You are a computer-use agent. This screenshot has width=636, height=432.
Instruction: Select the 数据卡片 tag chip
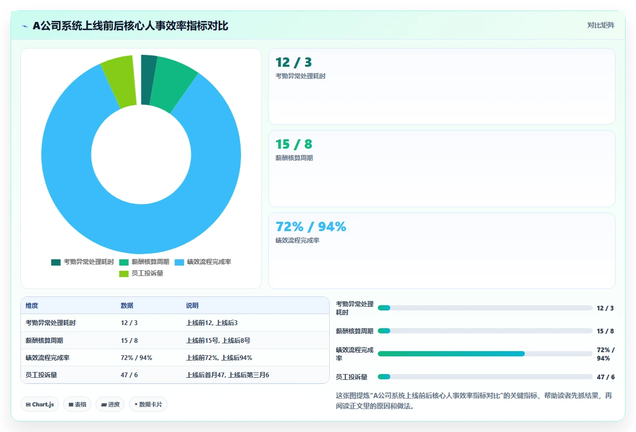(x=148, y=404)
